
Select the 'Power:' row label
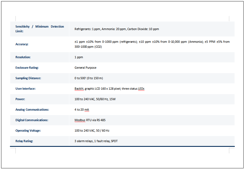20,99
